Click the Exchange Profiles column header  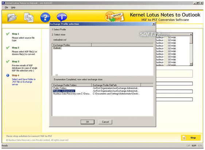(x=71, y=45)
